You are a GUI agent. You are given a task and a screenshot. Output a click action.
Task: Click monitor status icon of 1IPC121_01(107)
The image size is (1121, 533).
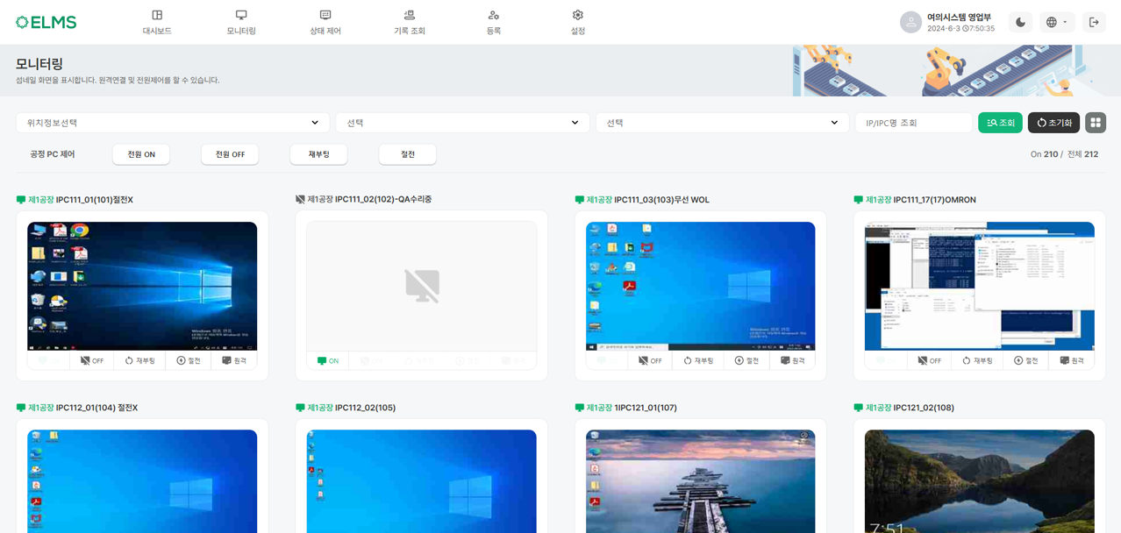tap(579, 408)
